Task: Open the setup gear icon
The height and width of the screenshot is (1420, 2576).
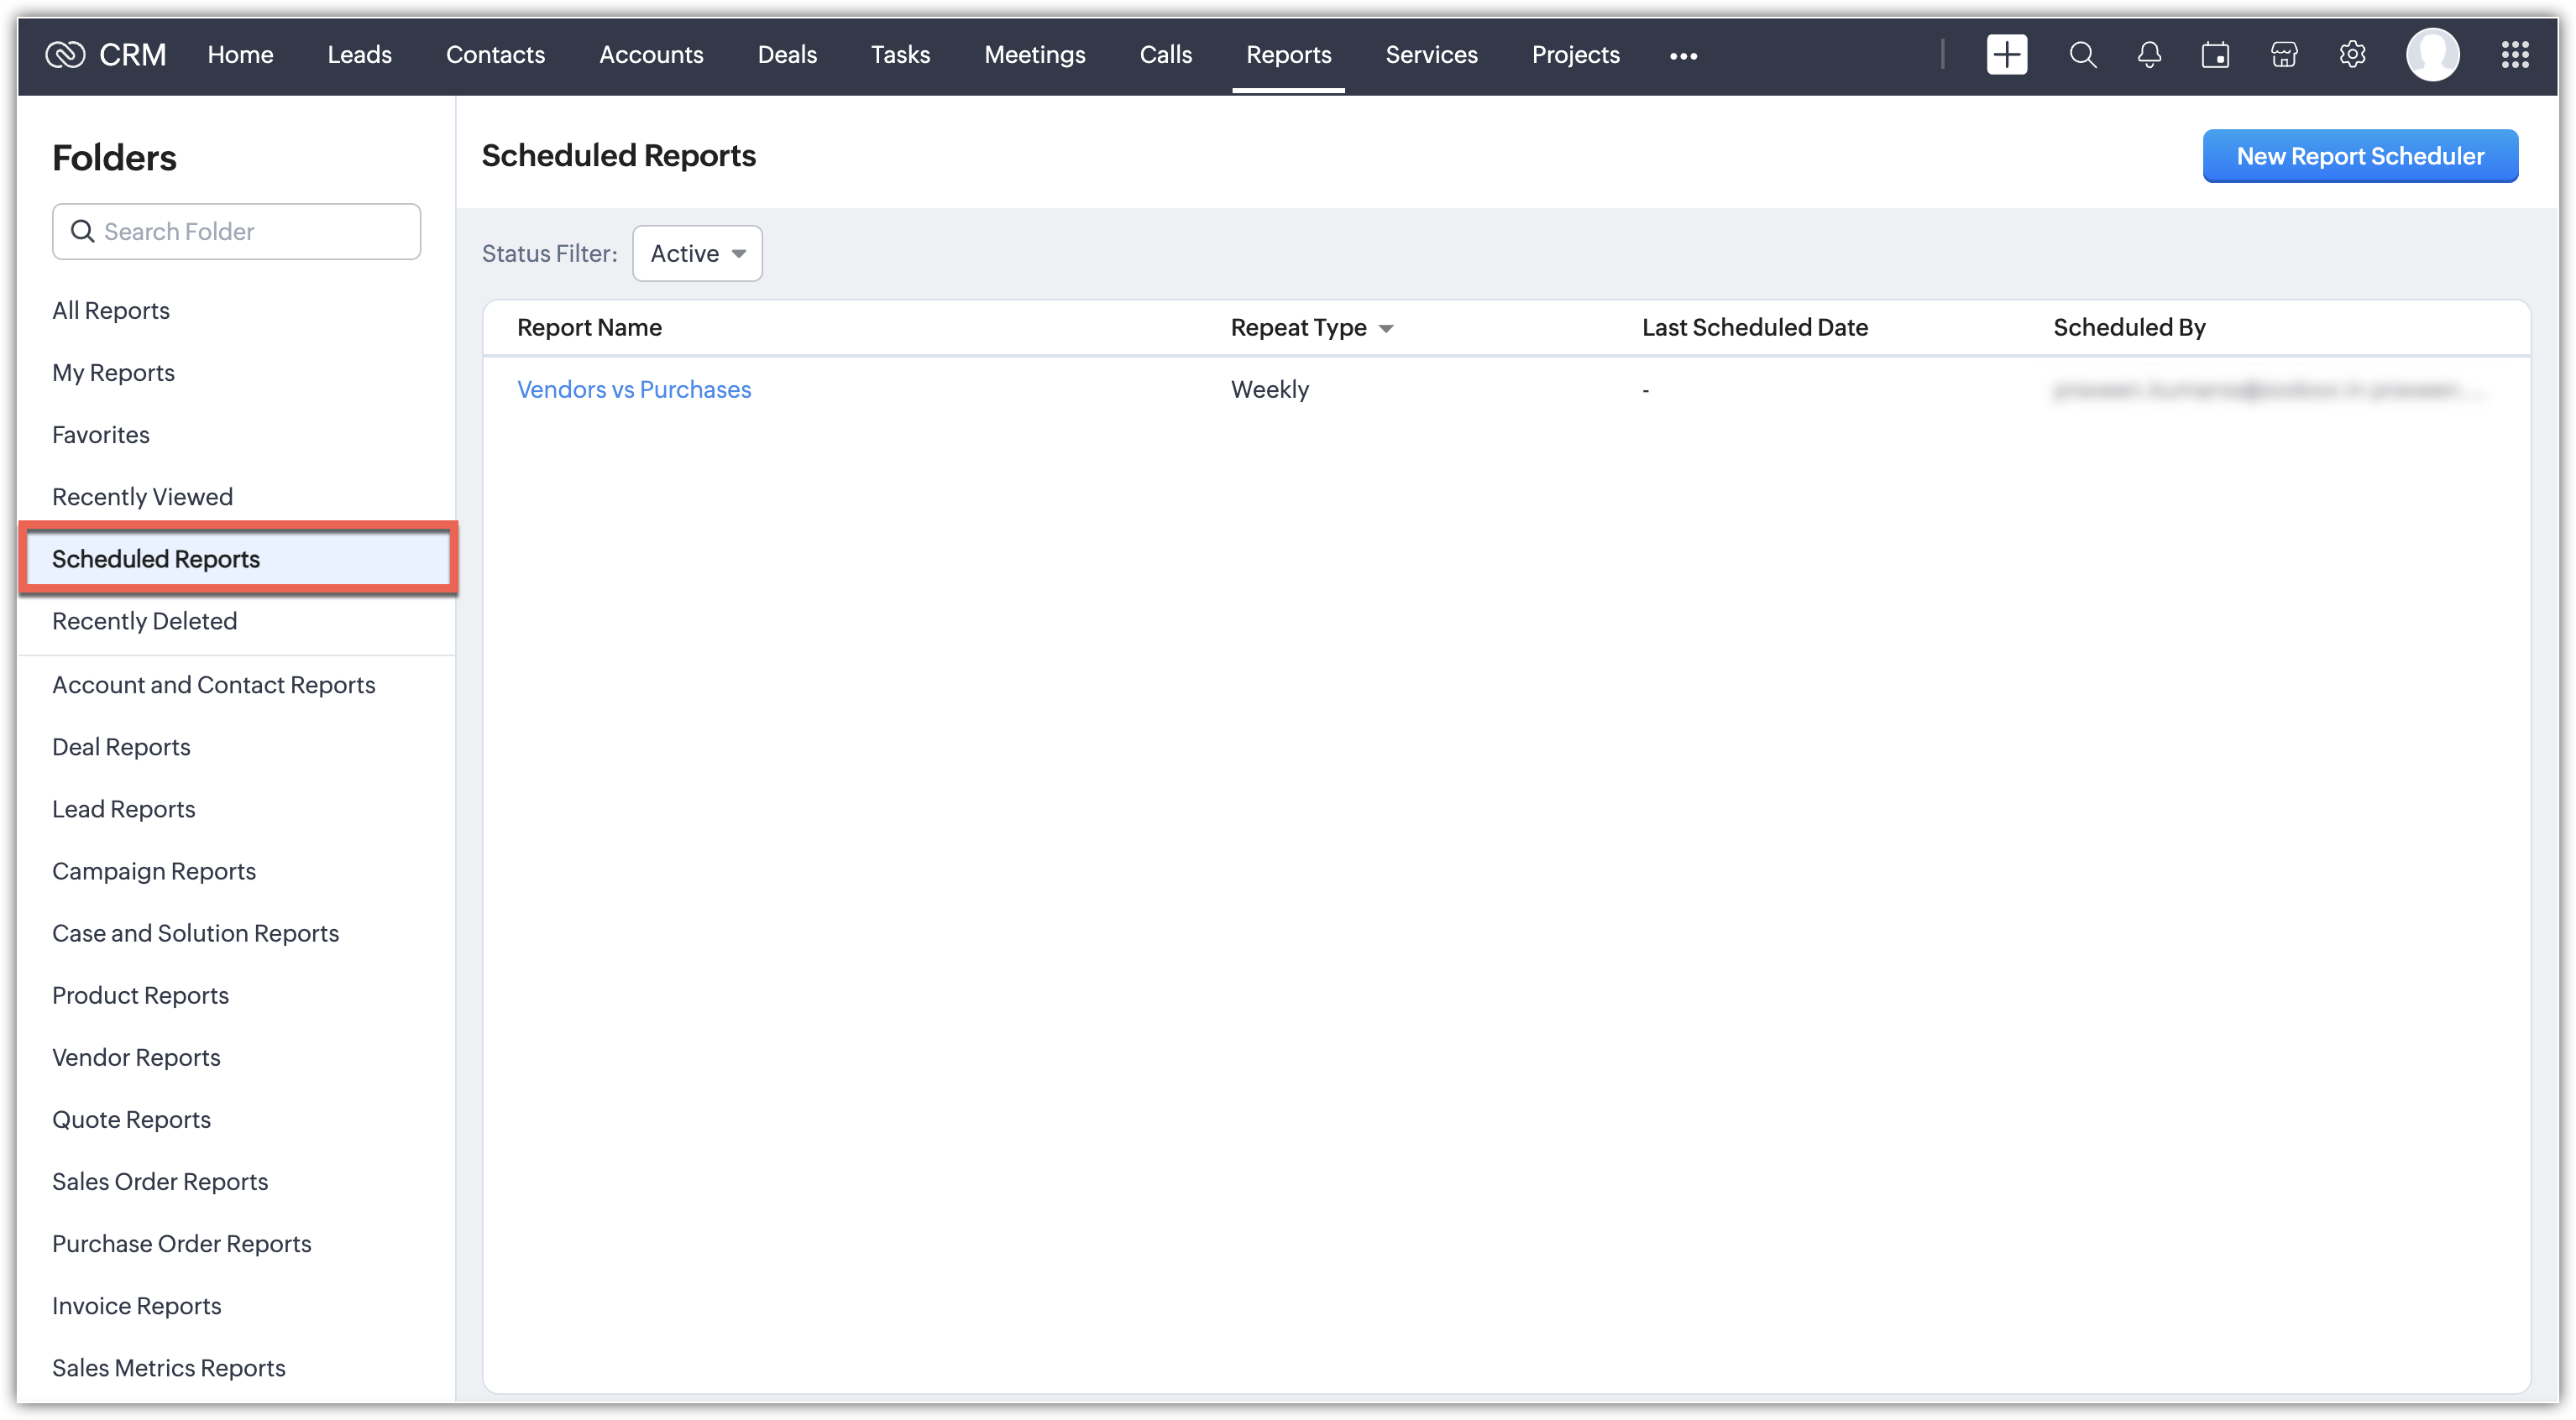Action: coord(2352,55)
